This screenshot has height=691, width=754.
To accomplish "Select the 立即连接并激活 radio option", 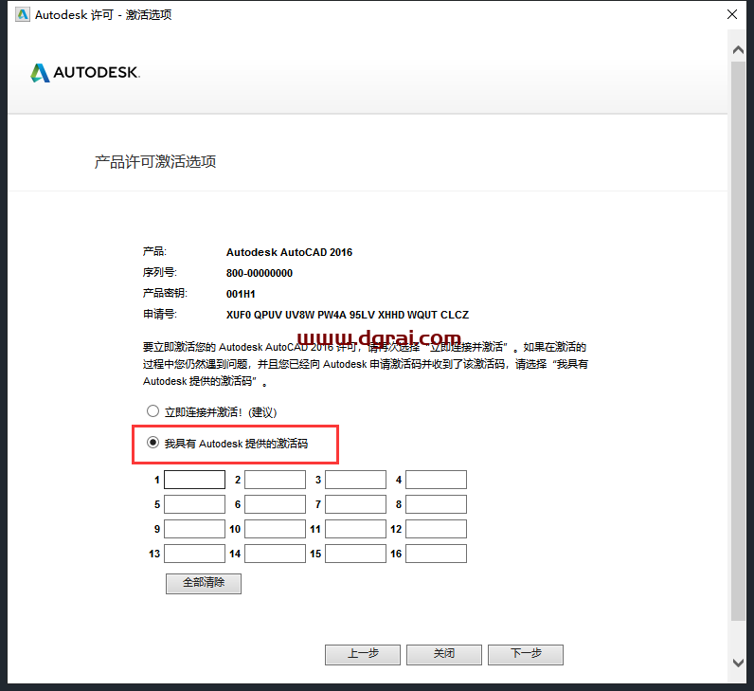I will coord(153,411).
